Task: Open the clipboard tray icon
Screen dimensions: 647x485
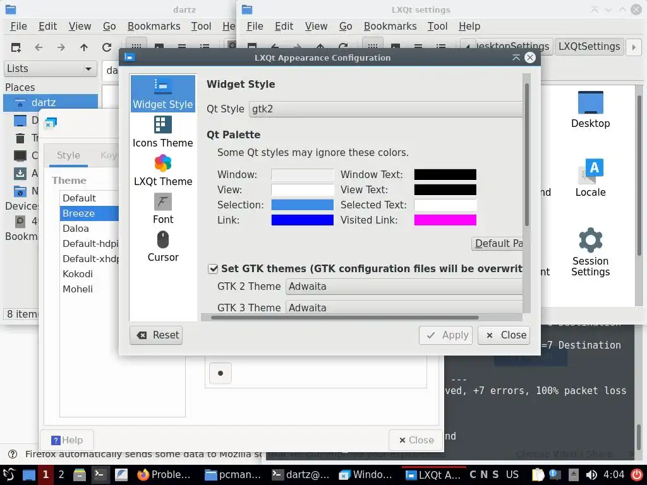Action: [538, 475]
